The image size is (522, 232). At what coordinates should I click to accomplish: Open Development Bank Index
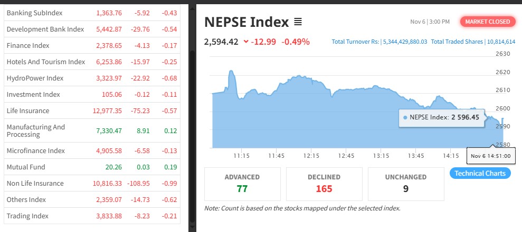[x=45, y=29]
